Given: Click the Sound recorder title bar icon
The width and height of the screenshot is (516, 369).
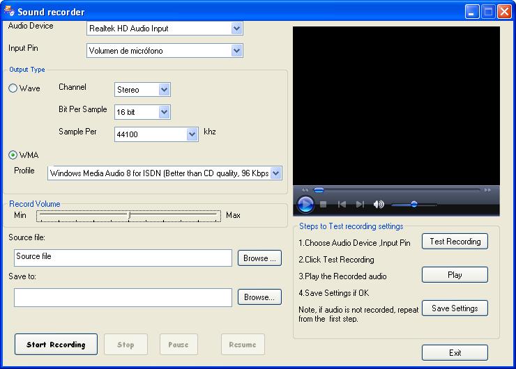Looking at the screenshot, I should (10, 11).
